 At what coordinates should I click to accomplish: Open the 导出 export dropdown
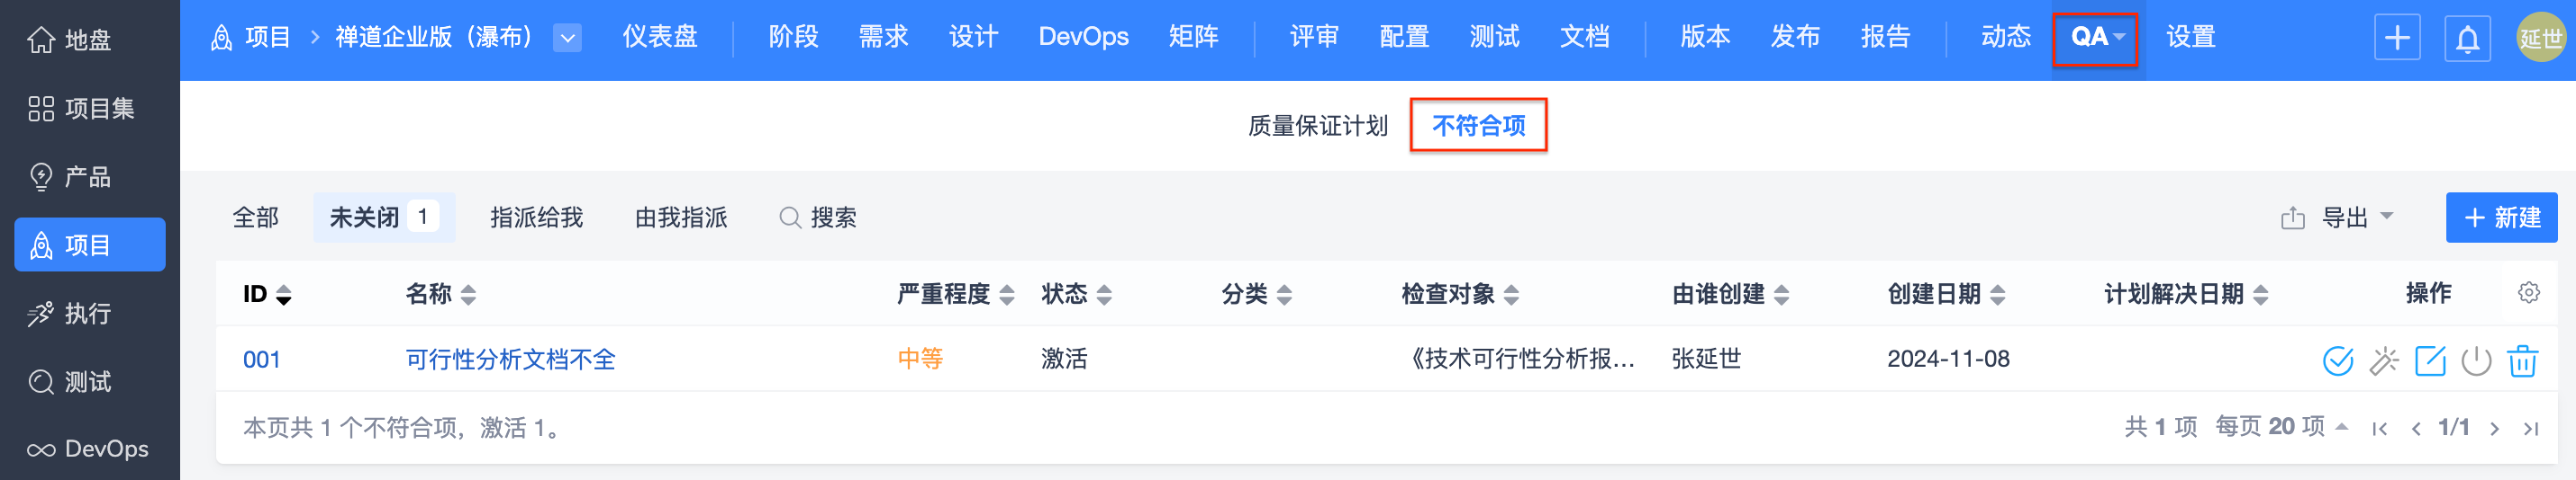[x=2337, y=218]
